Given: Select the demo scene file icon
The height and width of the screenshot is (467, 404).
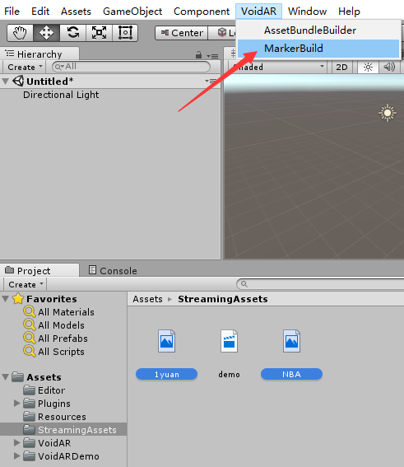Looking at the screenshot, I should coord(229,341).
